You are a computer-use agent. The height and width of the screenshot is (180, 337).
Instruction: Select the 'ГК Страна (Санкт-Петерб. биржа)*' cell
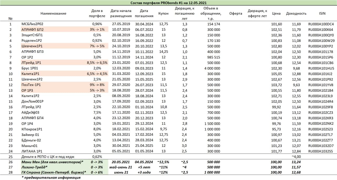pyautogui.click(x=54, y=172)
